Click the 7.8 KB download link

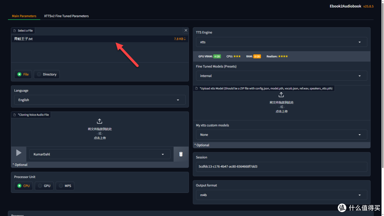[x=180, y=39]
